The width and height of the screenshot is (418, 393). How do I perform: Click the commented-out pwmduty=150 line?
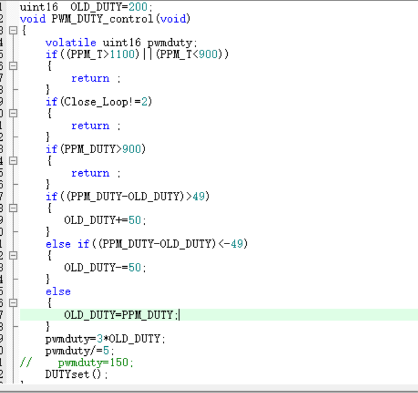coord(95,363)
